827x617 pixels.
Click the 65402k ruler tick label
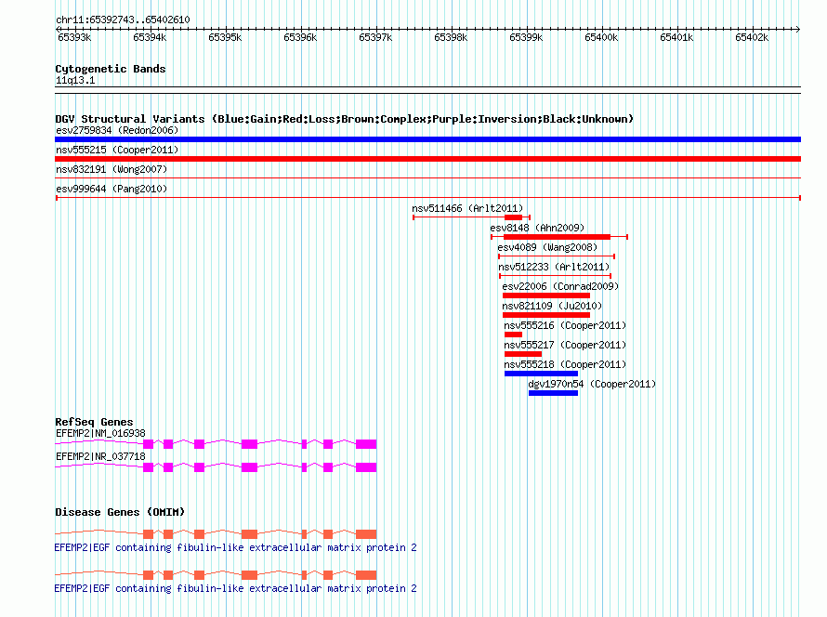click(752, 37)
